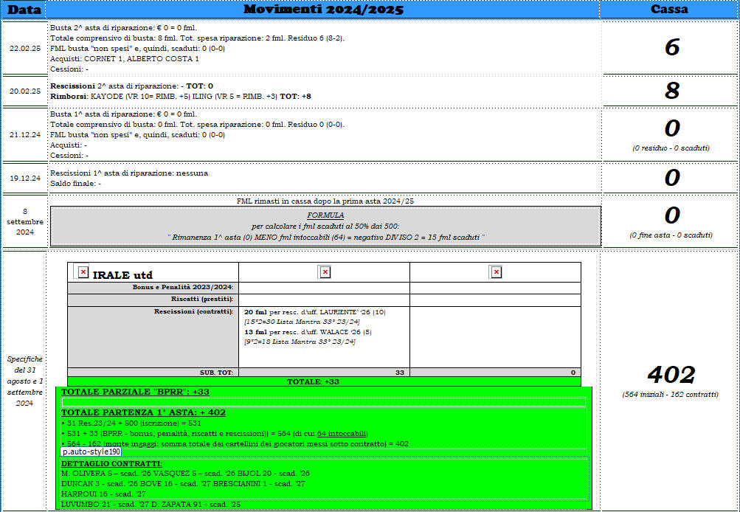The height and width of the screenshot is (512, 740).
Task: Click the "SUB. TOT:" label
Action: point(217,373)
